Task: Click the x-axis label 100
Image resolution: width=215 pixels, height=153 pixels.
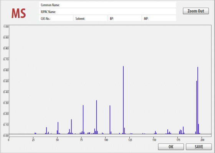Action: 106,140
